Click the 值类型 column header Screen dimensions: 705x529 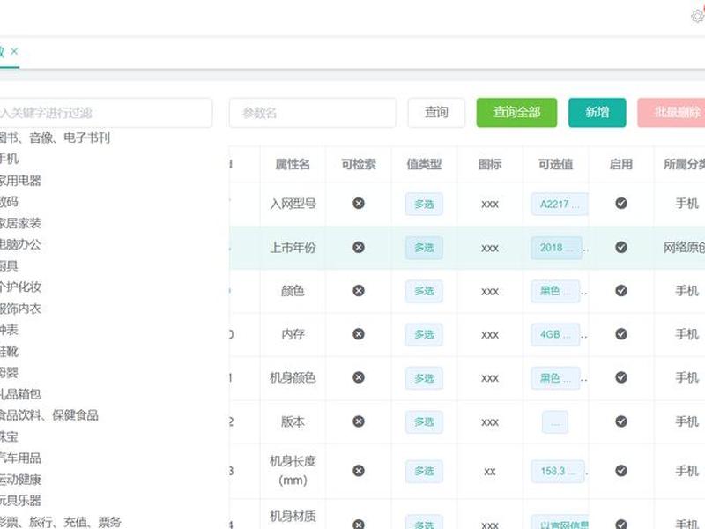pyautogui.click(x=424, y=165)
